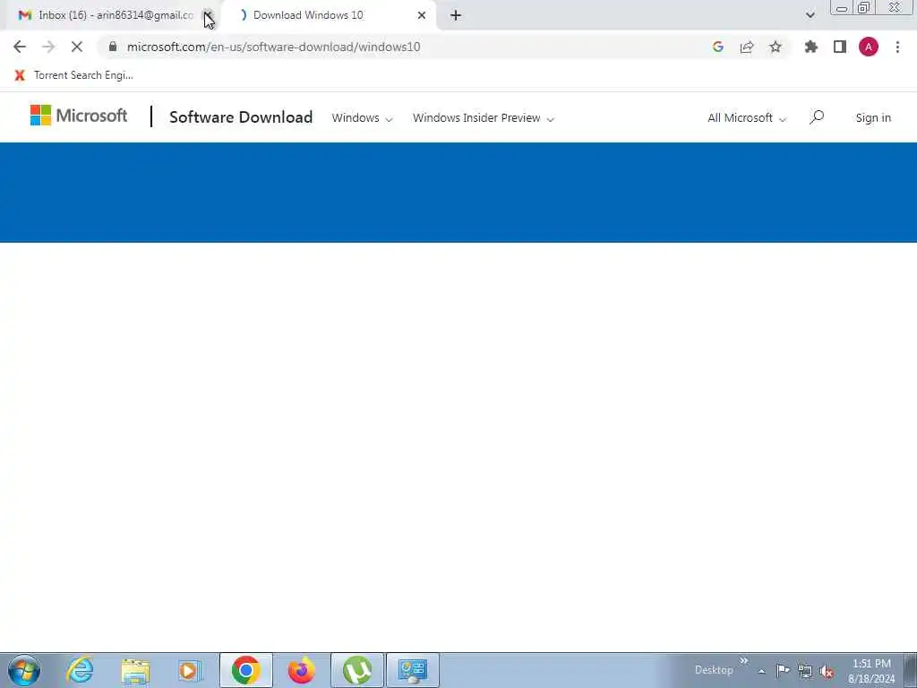Screen dimensions: 917x688
Task: Open the Windows Start orb
Action: click(24, 670)
